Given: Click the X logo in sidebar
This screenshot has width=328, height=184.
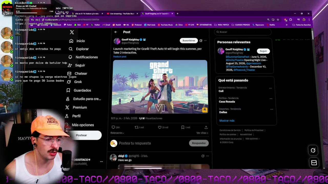Looking at the screenshot, I should (x=72, y=32).
